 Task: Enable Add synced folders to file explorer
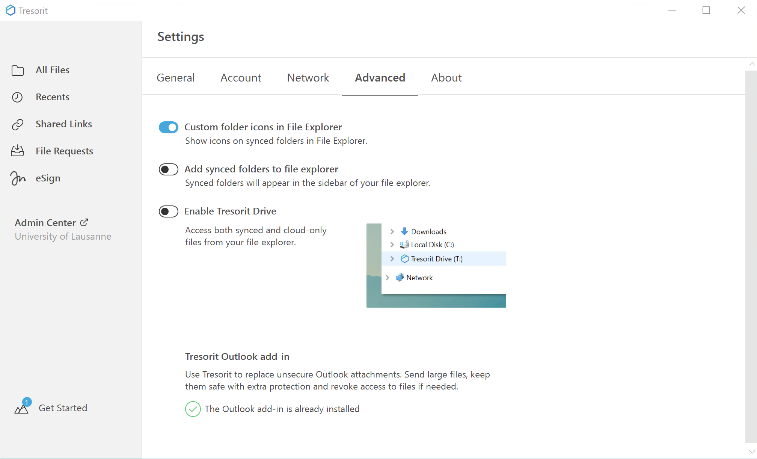(168, 169)
